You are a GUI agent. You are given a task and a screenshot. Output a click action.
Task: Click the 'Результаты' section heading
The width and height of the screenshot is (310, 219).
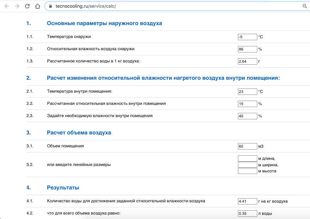pyautogui.click(x=63, y=187)
